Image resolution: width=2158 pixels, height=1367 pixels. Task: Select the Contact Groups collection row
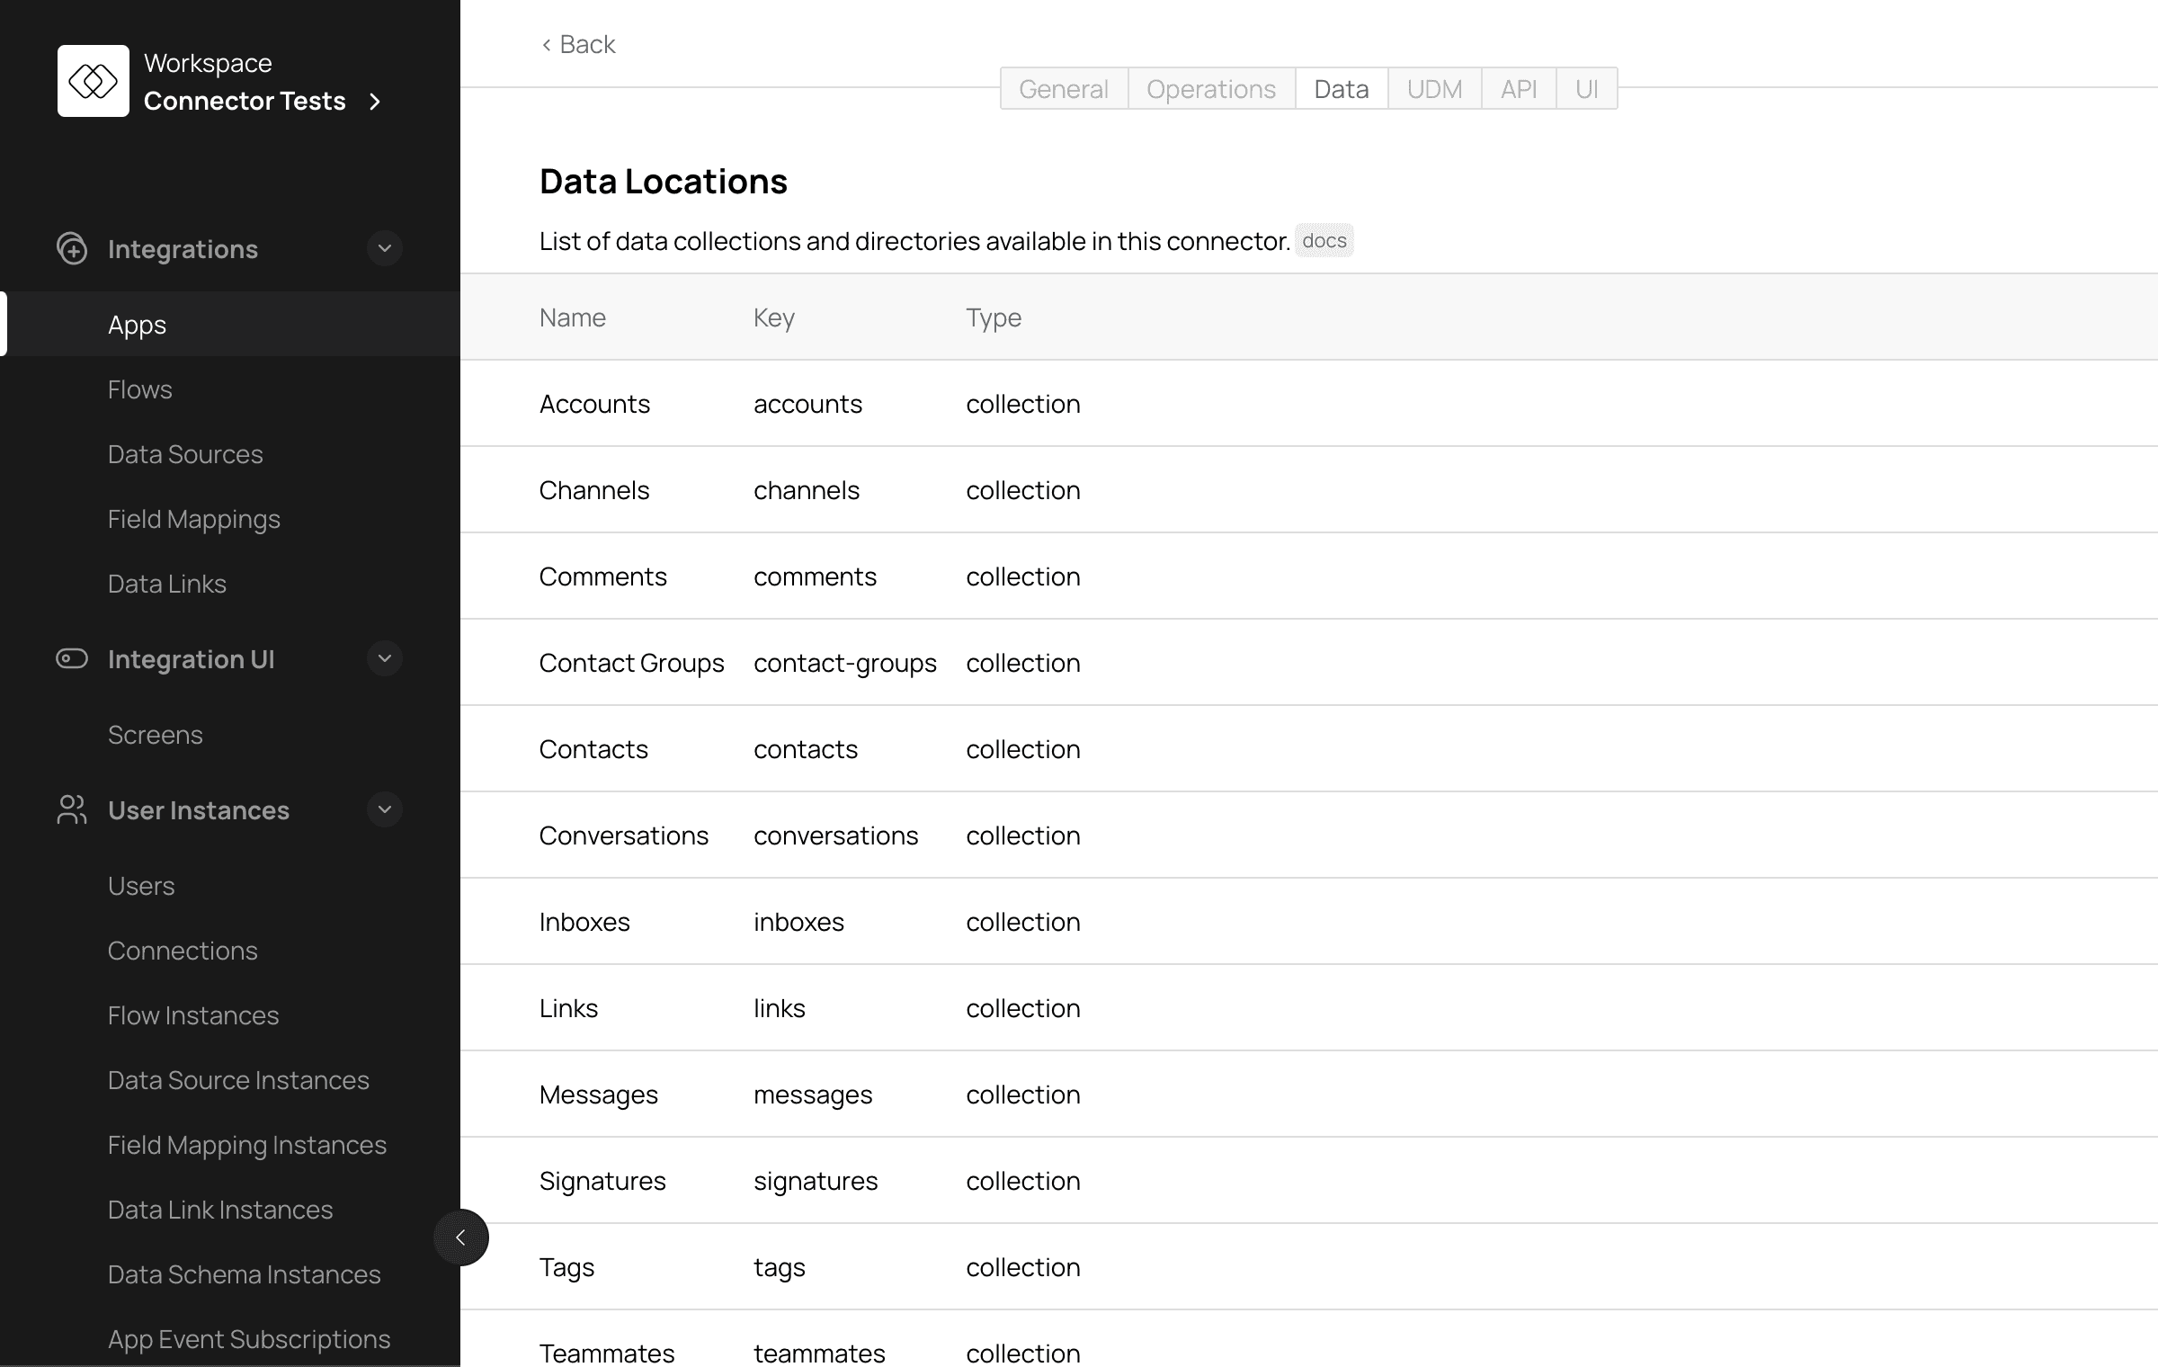pyautogui.click(x=631, y=663)
